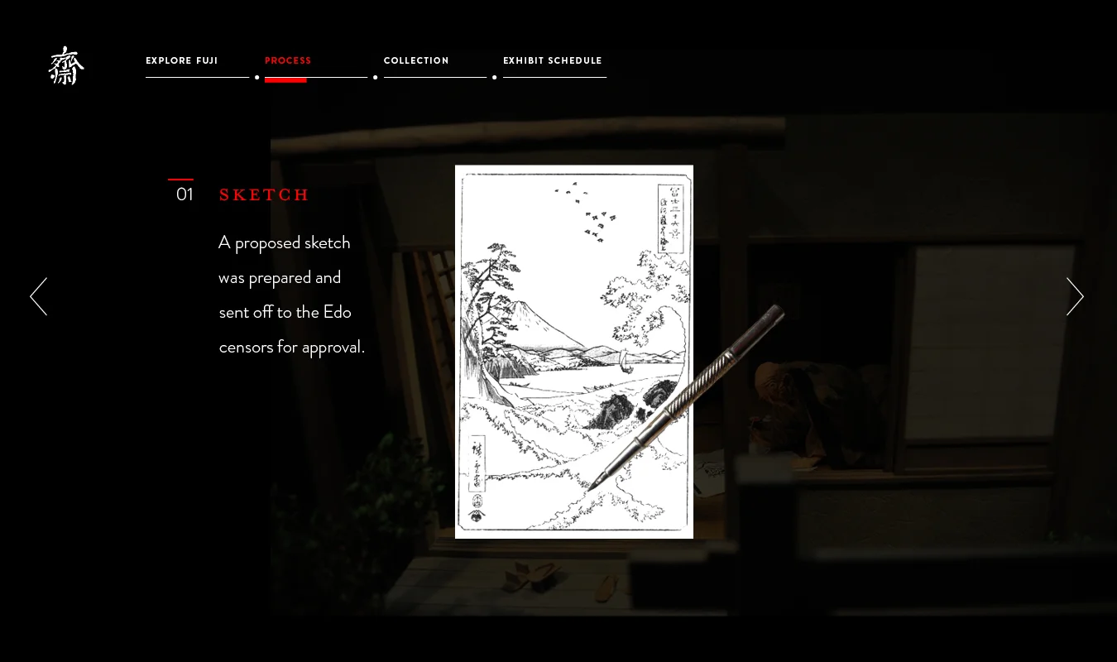Screen dimensions: 1117x662
Task: Open the Collection page
Action: [x=416, y=61]
